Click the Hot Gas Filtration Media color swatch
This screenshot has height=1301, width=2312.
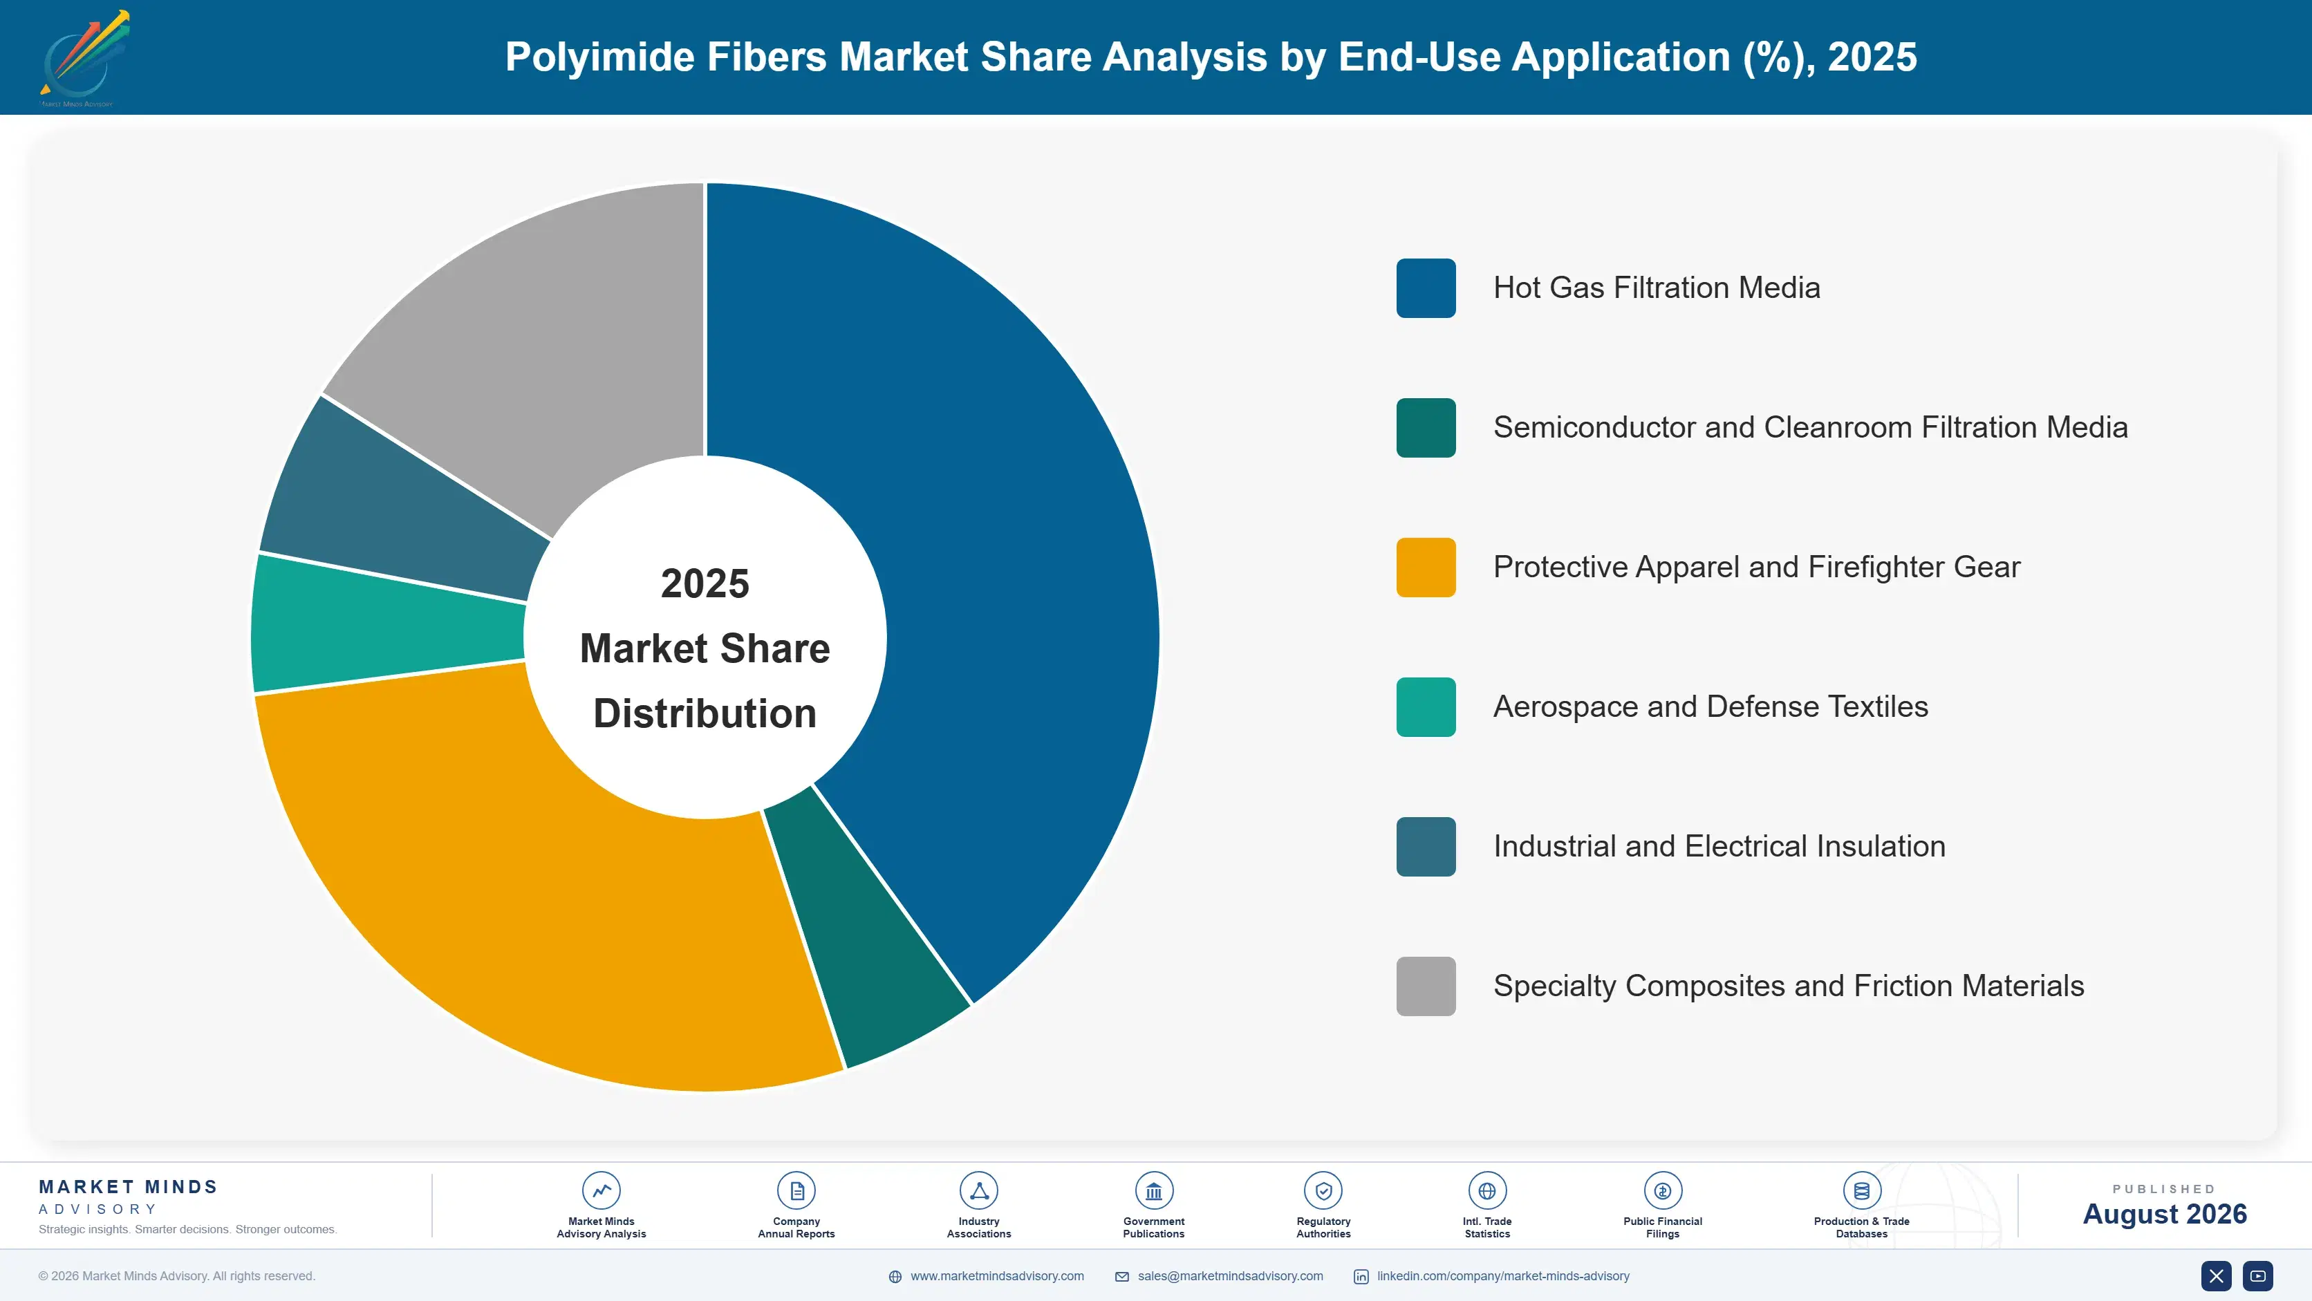coord(1426,288)
